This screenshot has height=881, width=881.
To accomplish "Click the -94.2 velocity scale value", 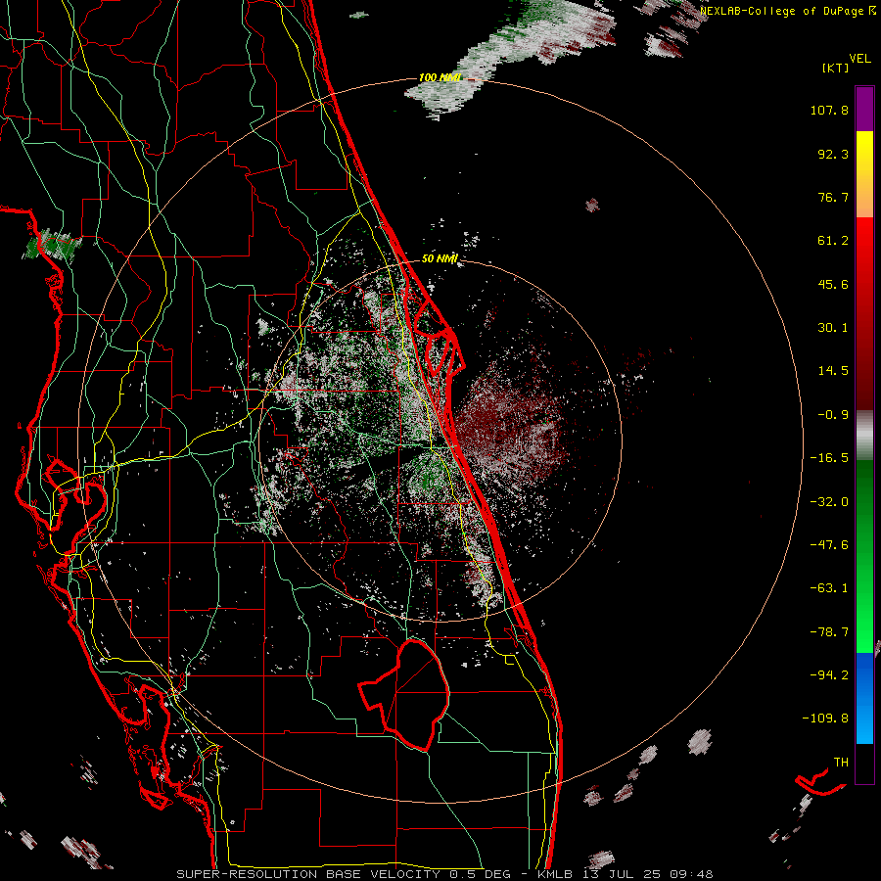I will coord(829,675).
